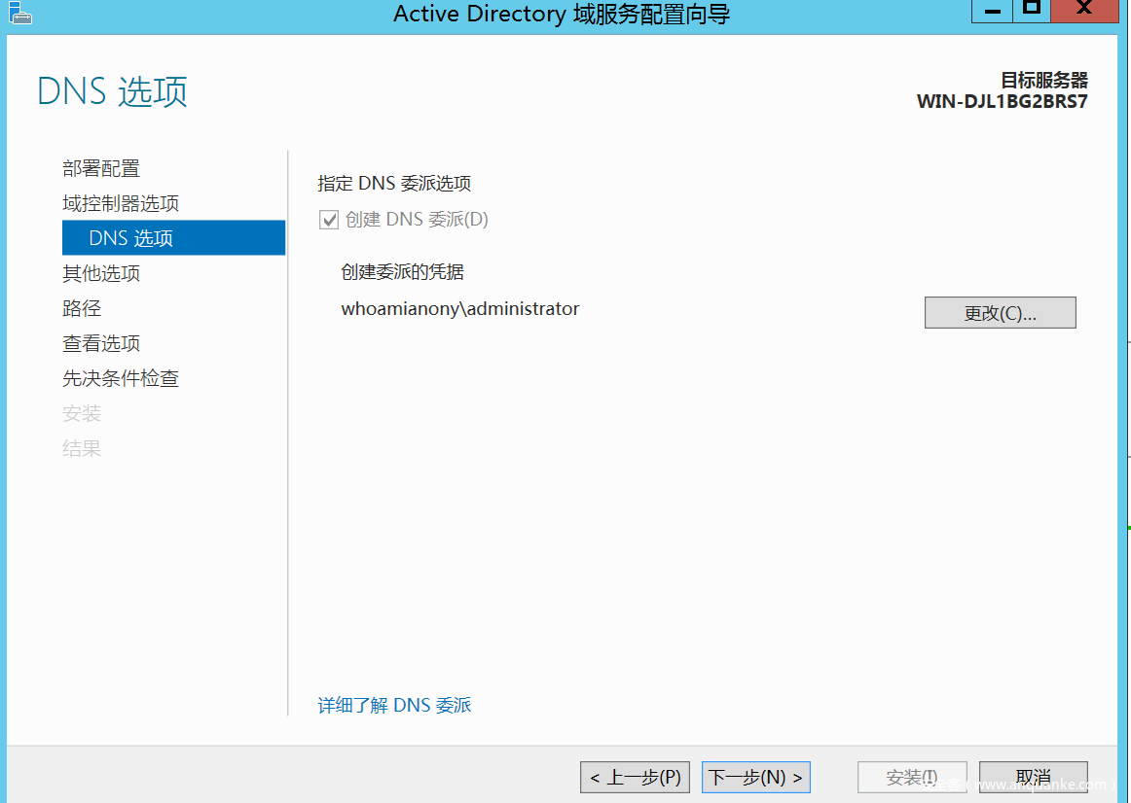The height and width of the screenshot is (803, 1131).
Task: Maximize the wizard window
Action: [x=1032, y=11]
